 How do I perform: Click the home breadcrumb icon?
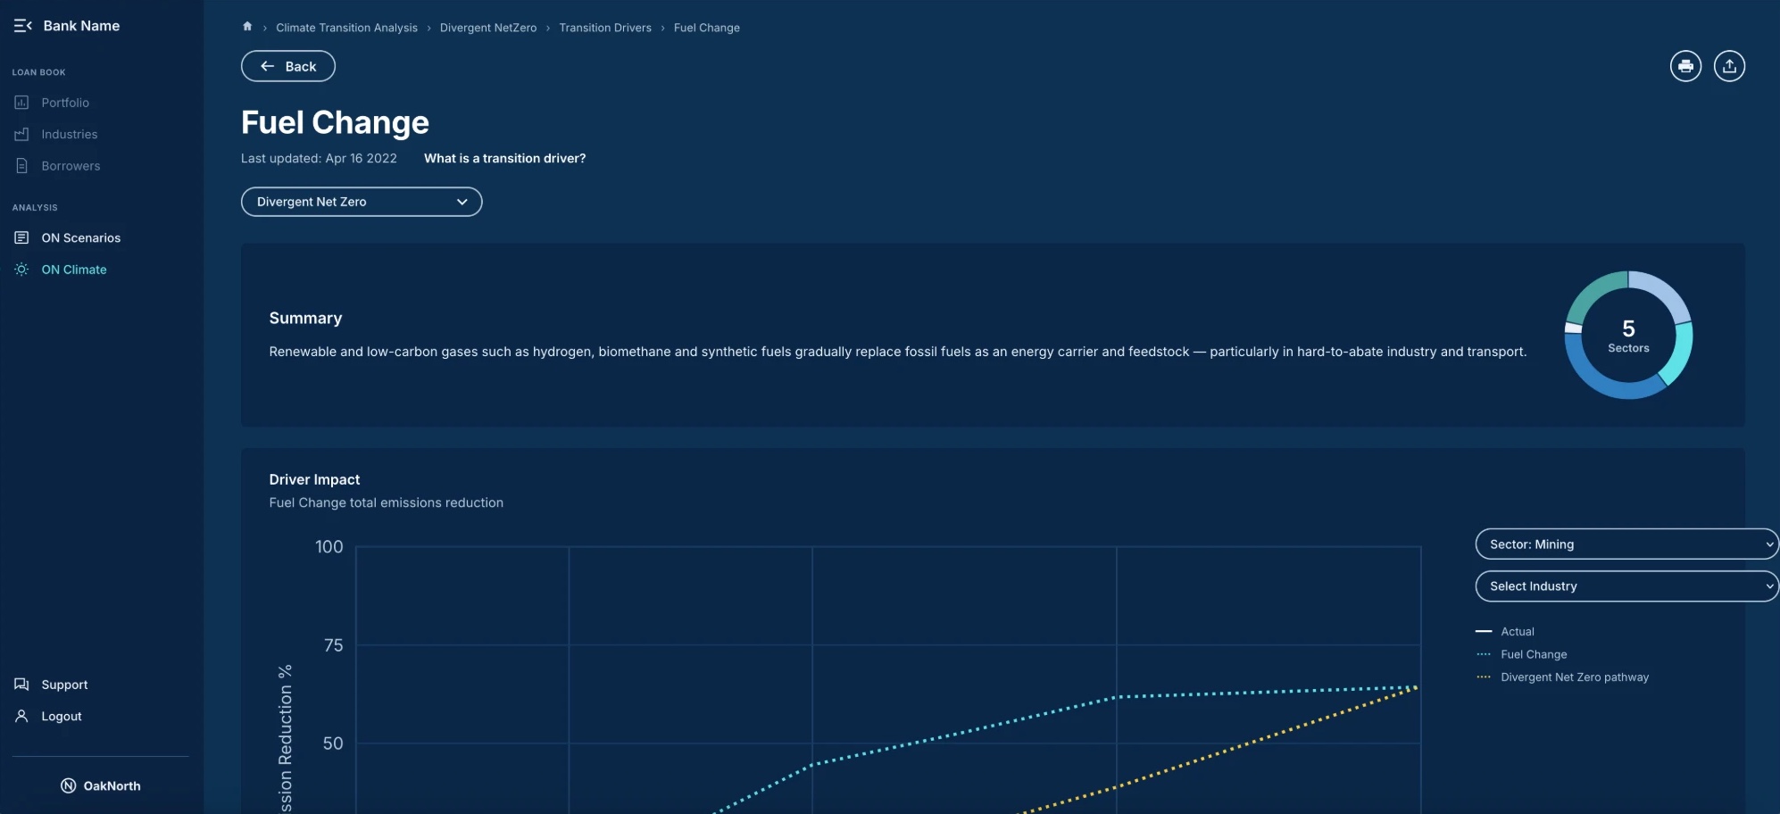tap(247, 27)
